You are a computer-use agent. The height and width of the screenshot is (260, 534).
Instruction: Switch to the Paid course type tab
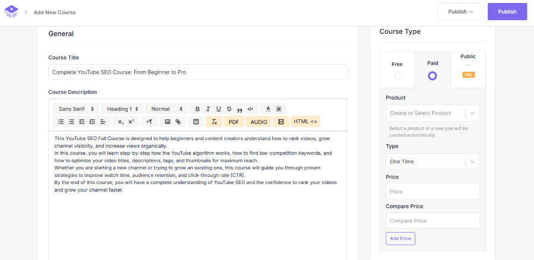click(x=433, y=70)
